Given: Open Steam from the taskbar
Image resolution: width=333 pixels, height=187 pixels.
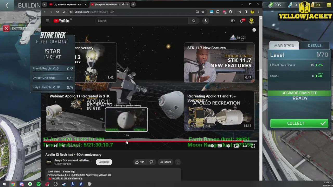Looking at the screenshot, I should pyautogui.click(x=64, y=184).
